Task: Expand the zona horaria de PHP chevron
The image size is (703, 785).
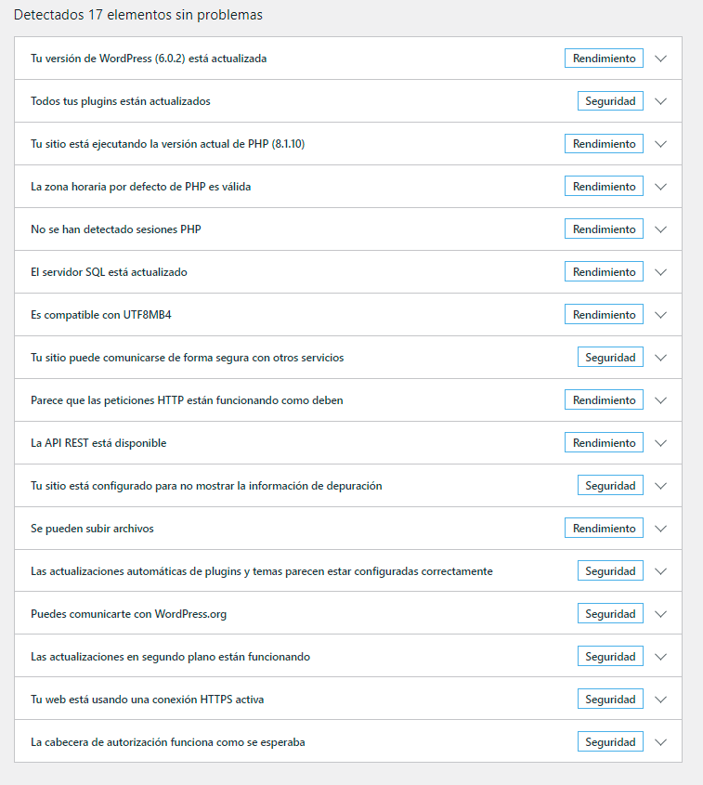Action: (660, 187)
